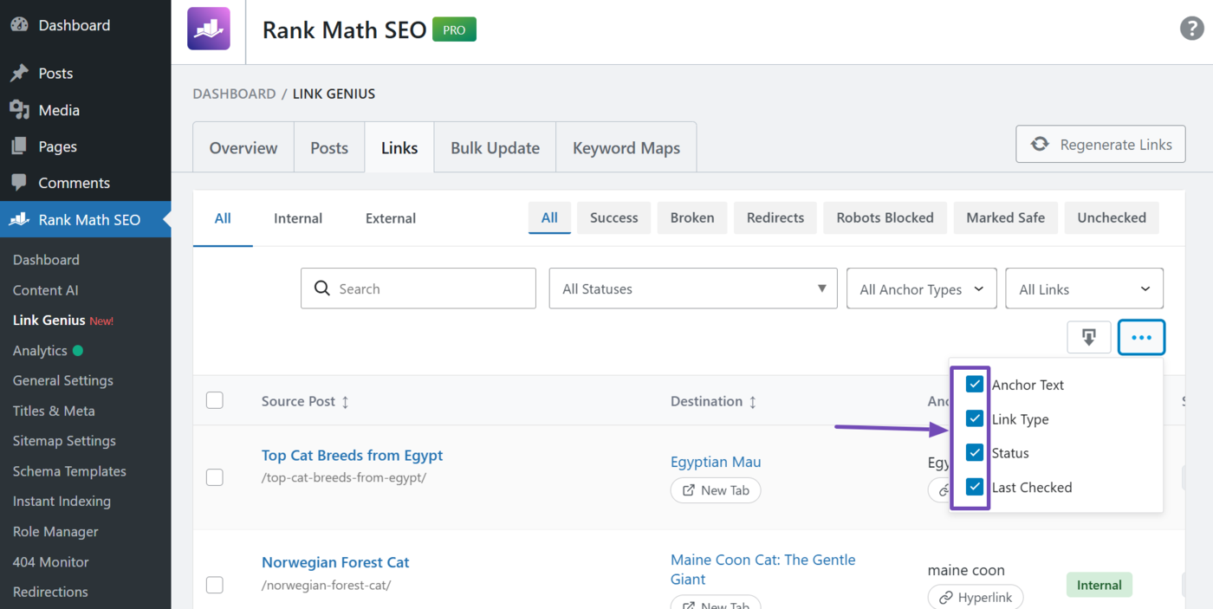
Task: Open the All Links dropdown
Action: [x=1084, y=289]
